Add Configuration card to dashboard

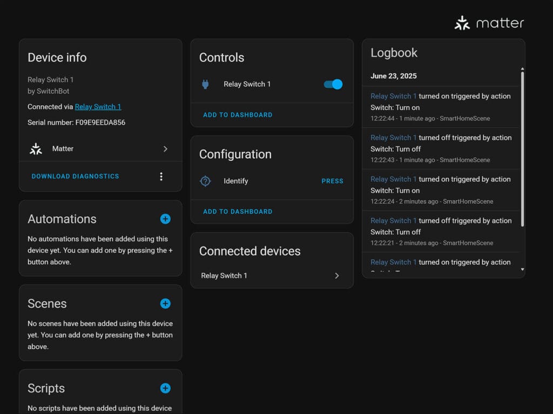point(238,211)
